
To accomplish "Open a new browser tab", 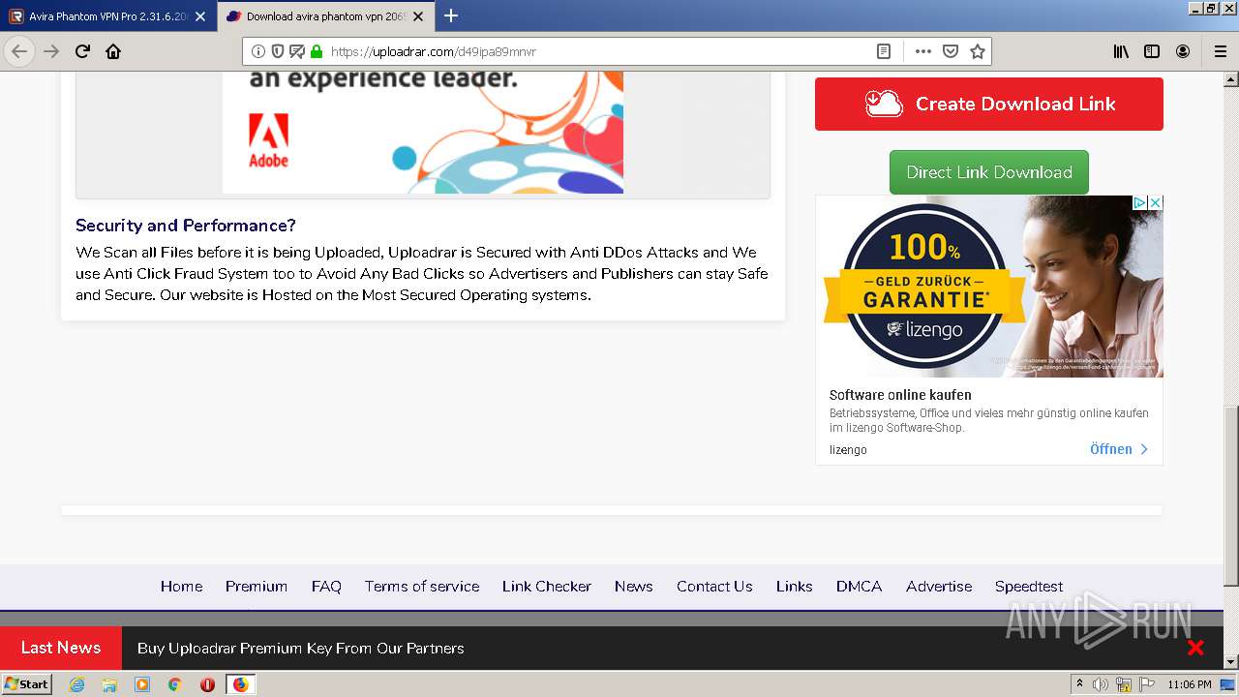I will click(451, 15).
